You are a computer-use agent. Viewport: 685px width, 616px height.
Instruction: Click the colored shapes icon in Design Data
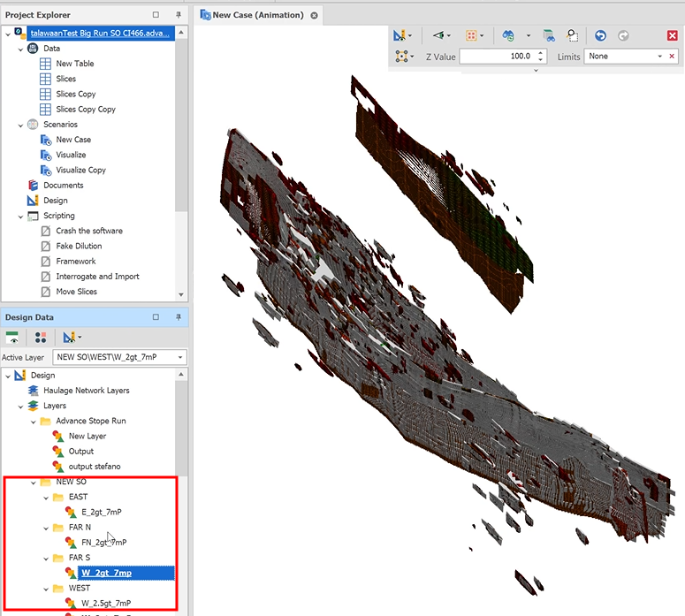coord(40,338)
